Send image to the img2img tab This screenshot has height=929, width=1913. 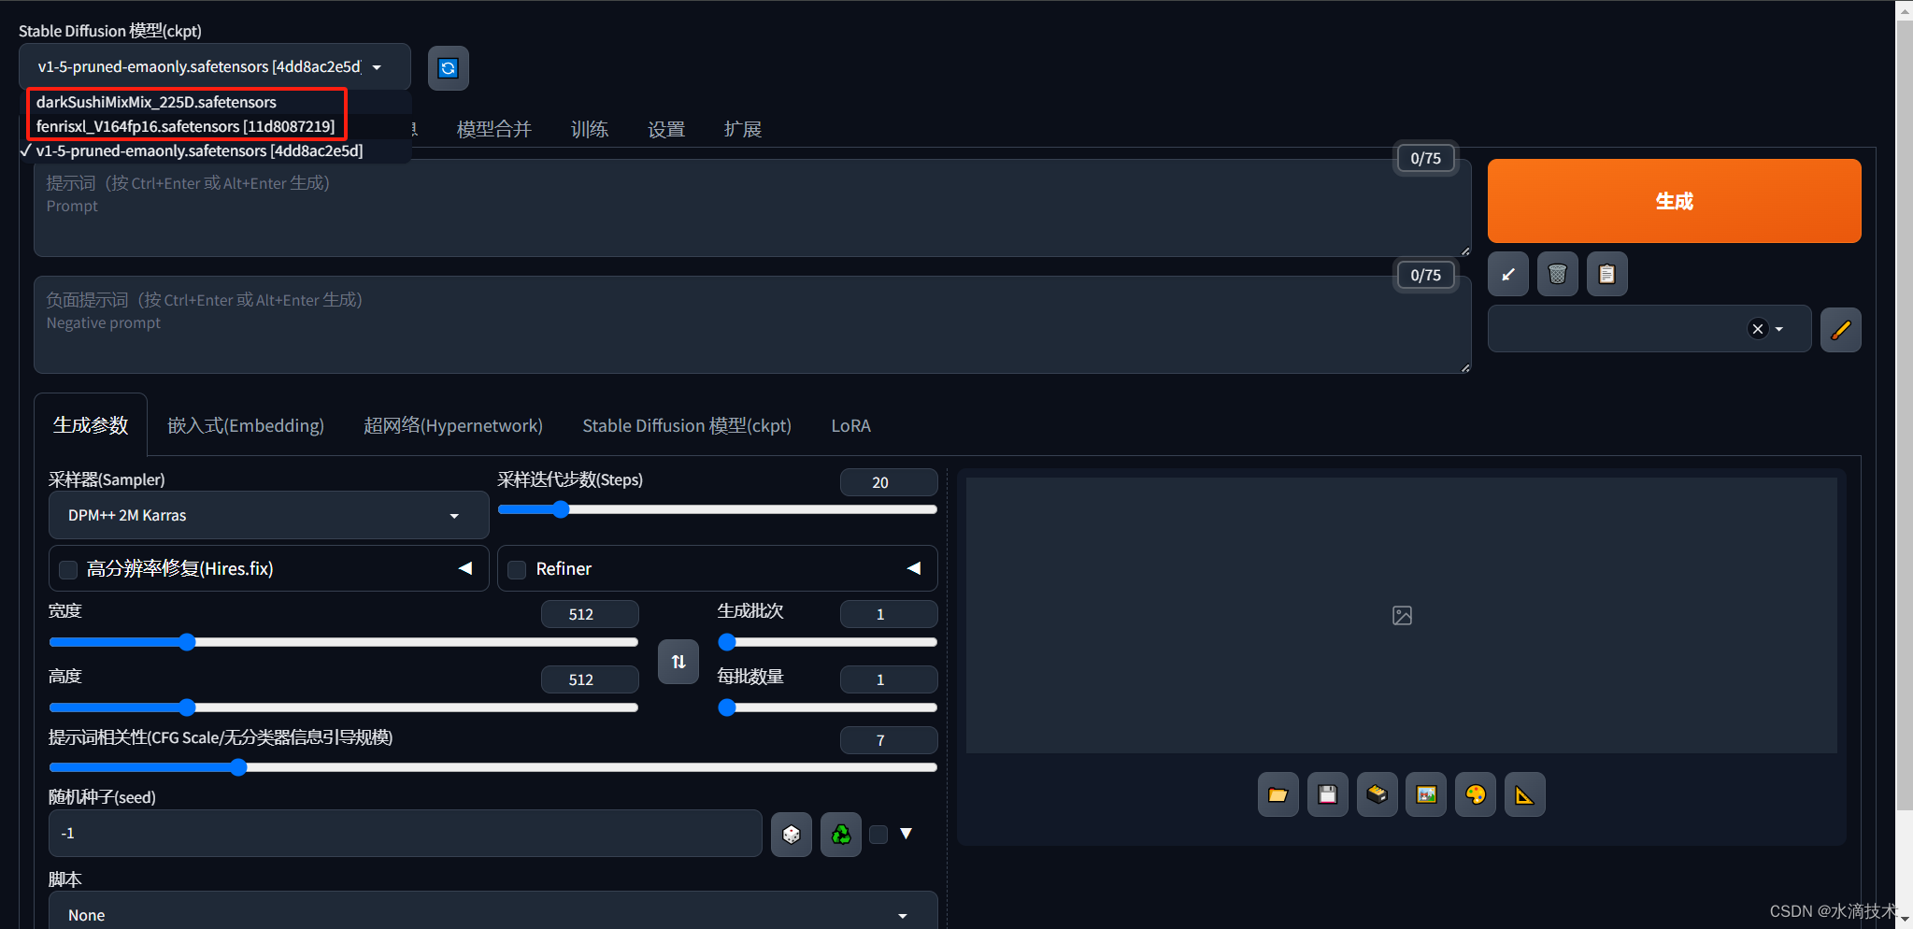pyautogui.click(x=1426, y=795)
